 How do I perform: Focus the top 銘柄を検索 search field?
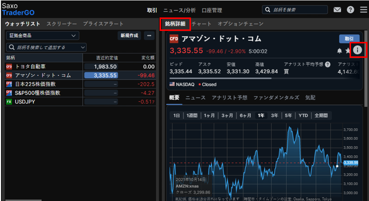tap(295, 9)
